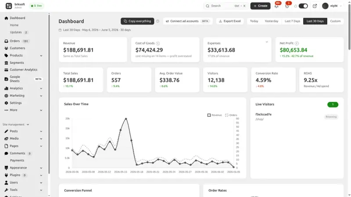351x197 pixels.
Task: Click the main page vertical scrollbar
Action: click(349, 27)
